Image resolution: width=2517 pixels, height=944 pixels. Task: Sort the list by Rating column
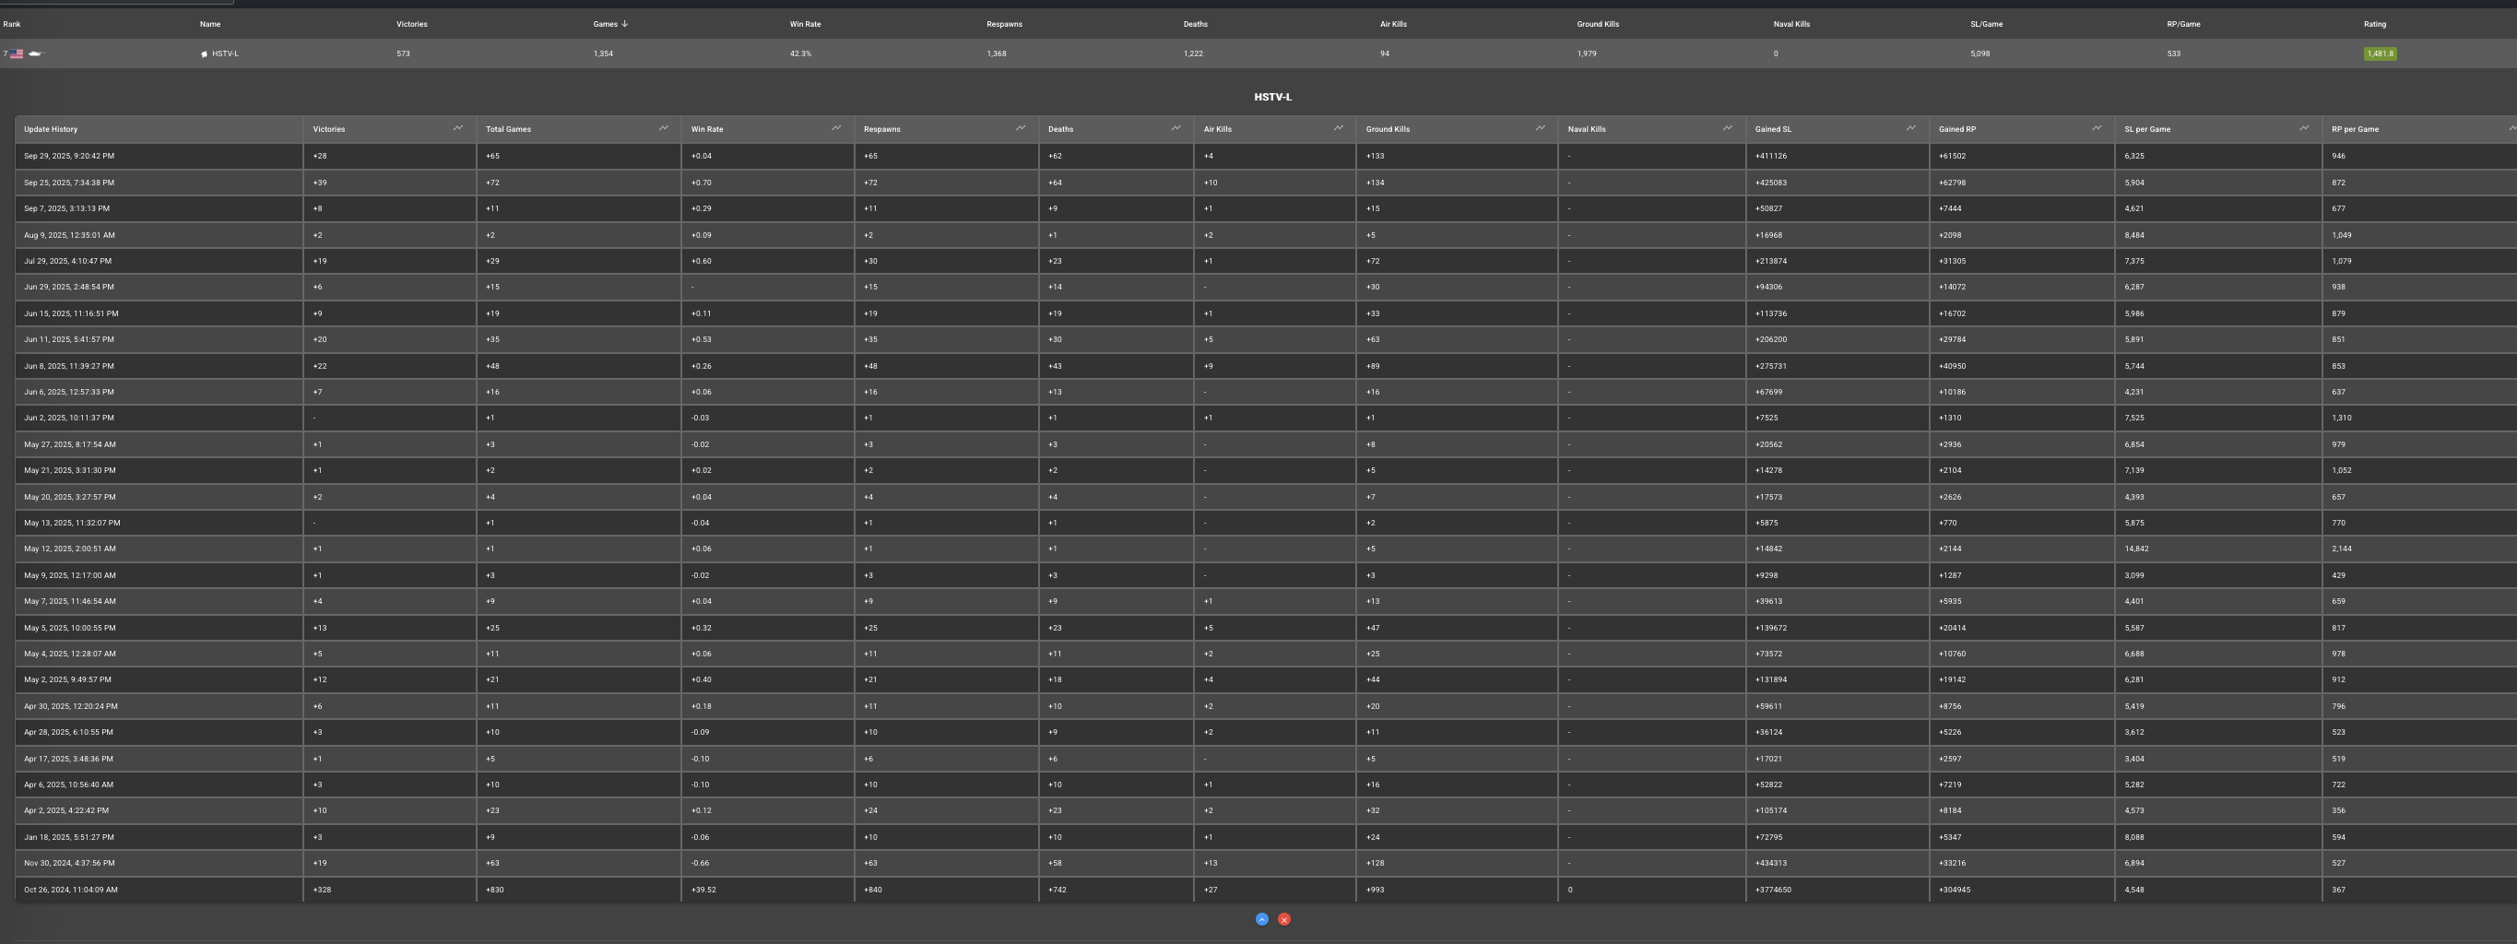(2374, 25)
